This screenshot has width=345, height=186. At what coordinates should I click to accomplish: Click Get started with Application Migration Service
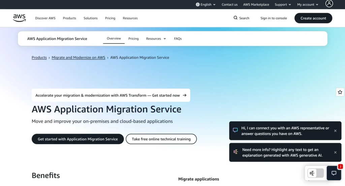pos(78,139)
